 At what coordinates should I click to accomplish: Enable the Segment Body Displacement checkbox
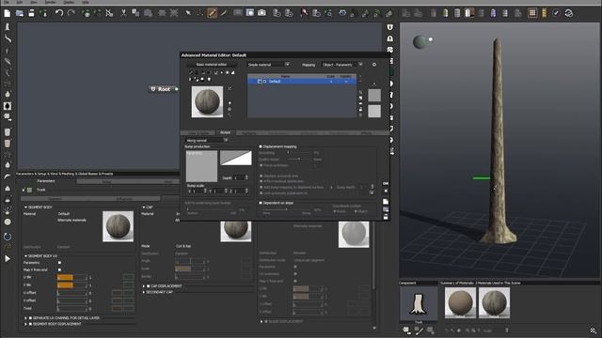30,324
